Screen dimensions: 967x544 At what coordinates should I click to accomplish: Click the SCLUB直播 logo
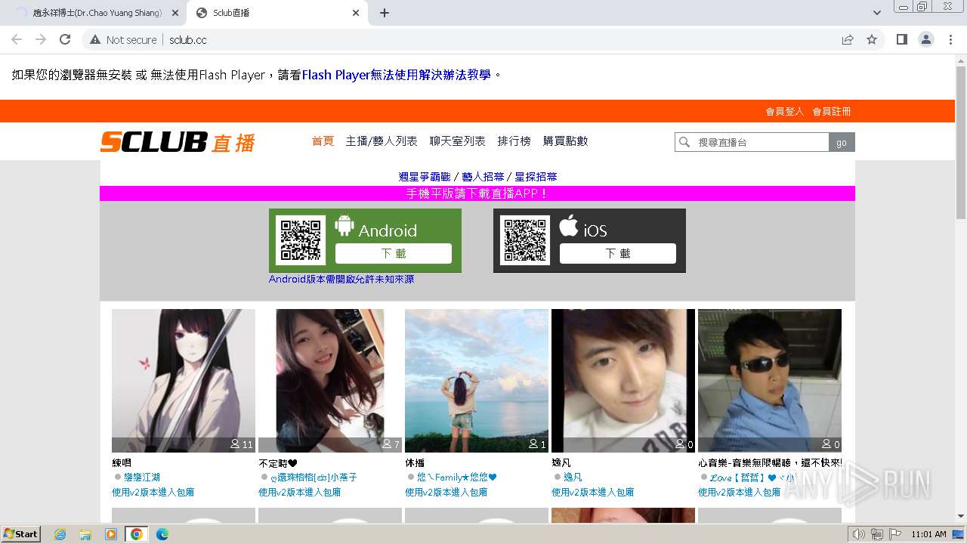point(178,141)
